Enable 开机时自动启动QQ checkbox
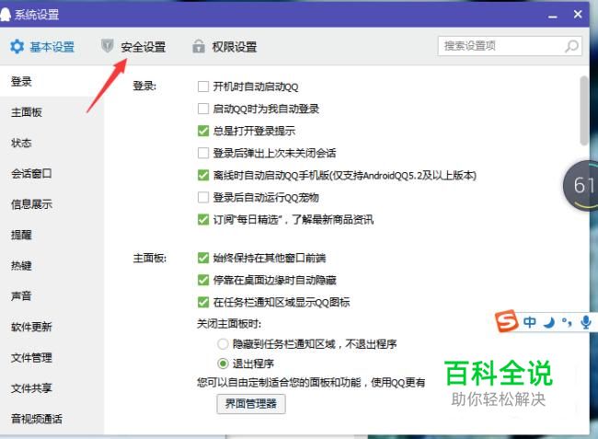Screen dimensions: 598x439 (203, 87)
